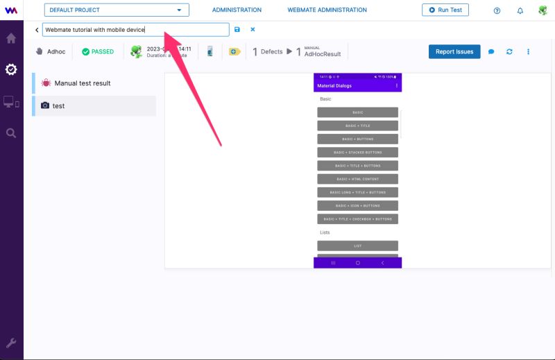
Task: Click BASIC + HTML CONTENT in phone screenshot
Action: click(357, 179)
